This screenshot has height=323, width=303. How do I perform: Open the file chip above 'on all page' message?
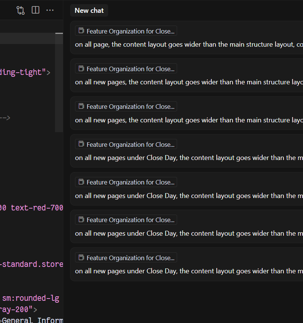click(126, 31)
